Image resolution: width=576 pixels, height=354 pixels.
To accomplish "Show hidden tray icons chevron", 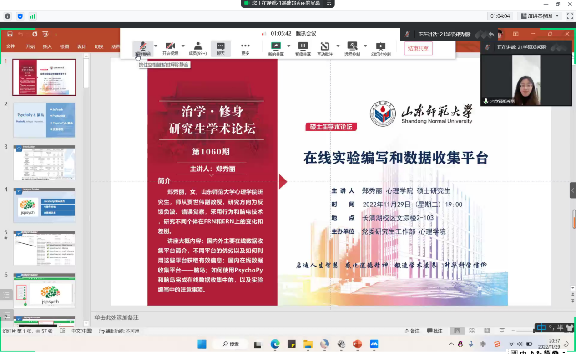I will coord(451,344).
